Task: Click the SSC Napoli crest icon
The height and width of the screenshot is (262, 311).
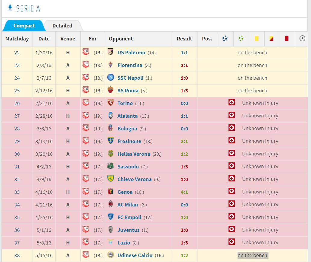Action: coord(110,77)
